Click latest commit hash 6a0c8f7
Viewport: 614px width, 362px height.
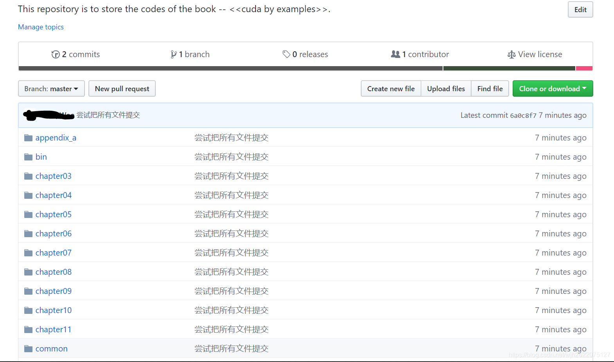point(523,115)
